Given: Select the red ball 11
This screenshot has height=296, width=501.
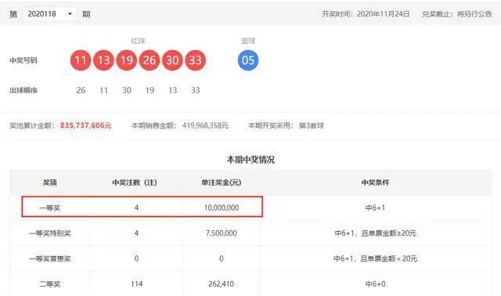Looking at the screenshot, I should [x=81, y=60].
